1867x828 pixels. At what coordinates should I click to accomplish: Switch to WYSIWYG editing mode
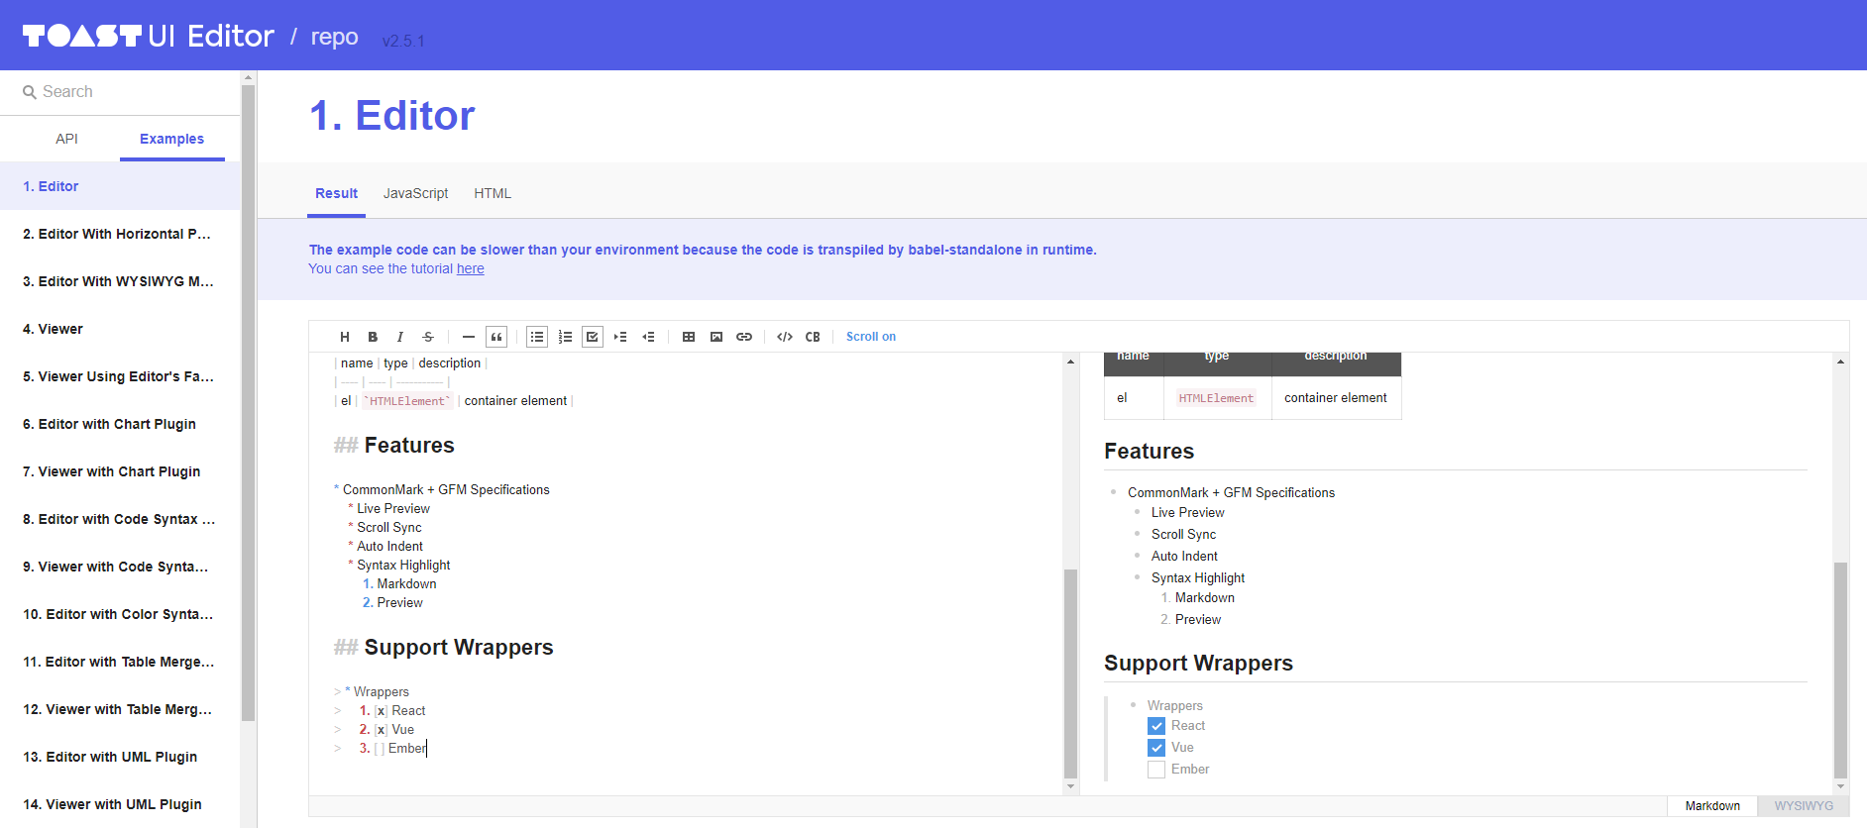click(x=1804, y=806)
